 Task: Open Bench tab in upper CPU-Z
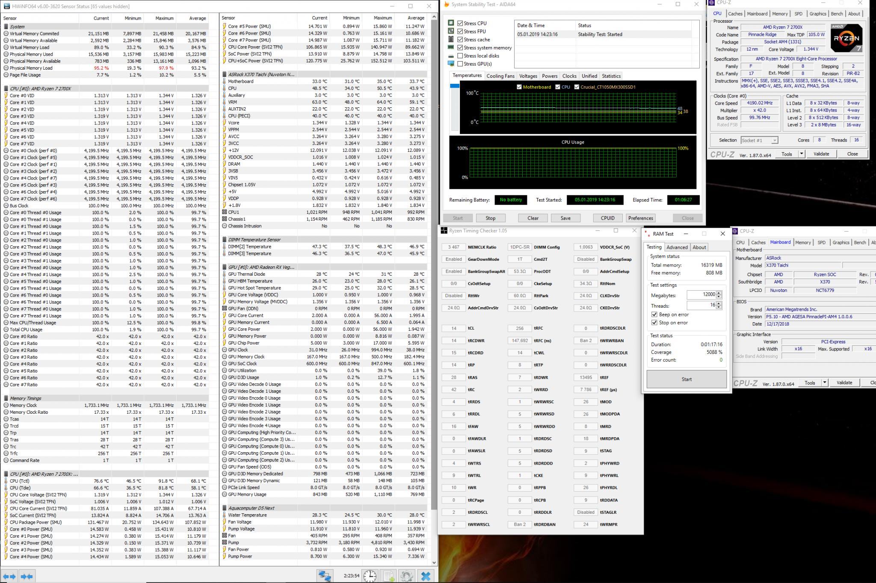[x=837, y=14]
